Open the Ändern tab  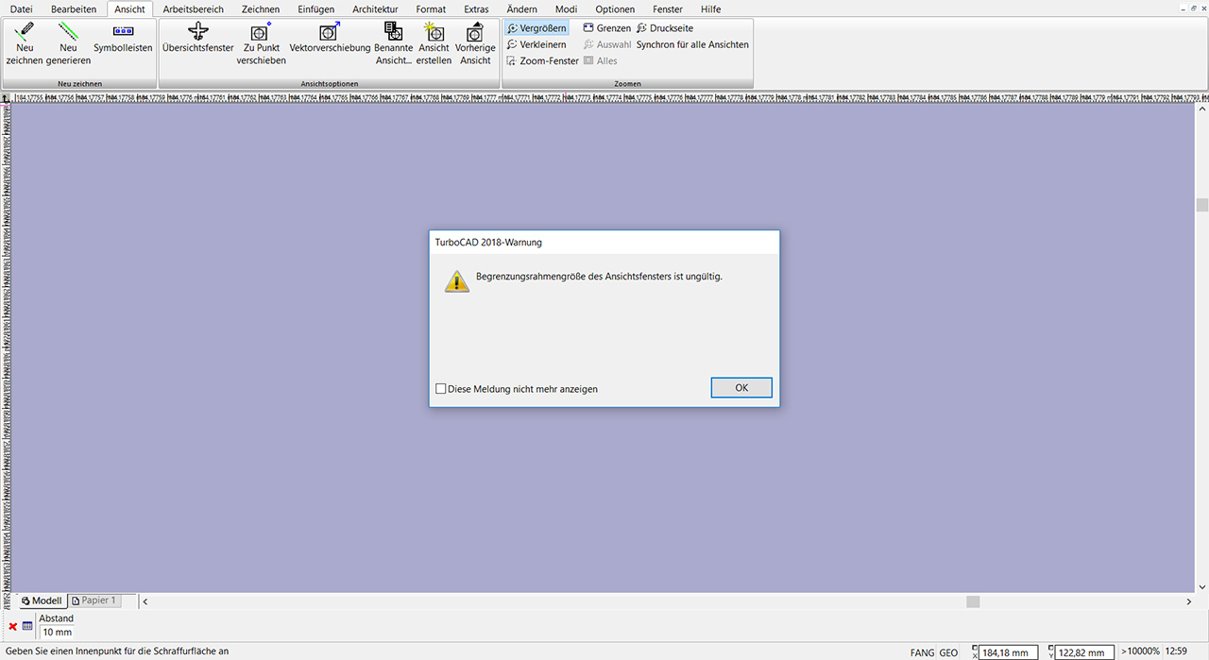pos(522,9)
